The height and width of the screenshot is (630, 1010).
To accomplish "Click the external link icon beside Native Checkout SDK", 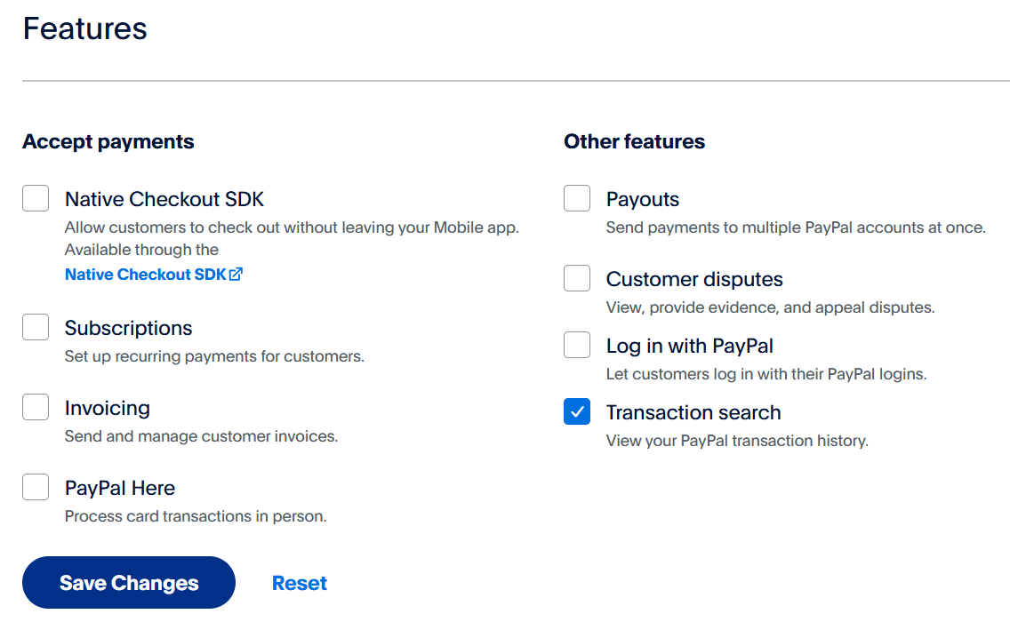I will (236, 275).
